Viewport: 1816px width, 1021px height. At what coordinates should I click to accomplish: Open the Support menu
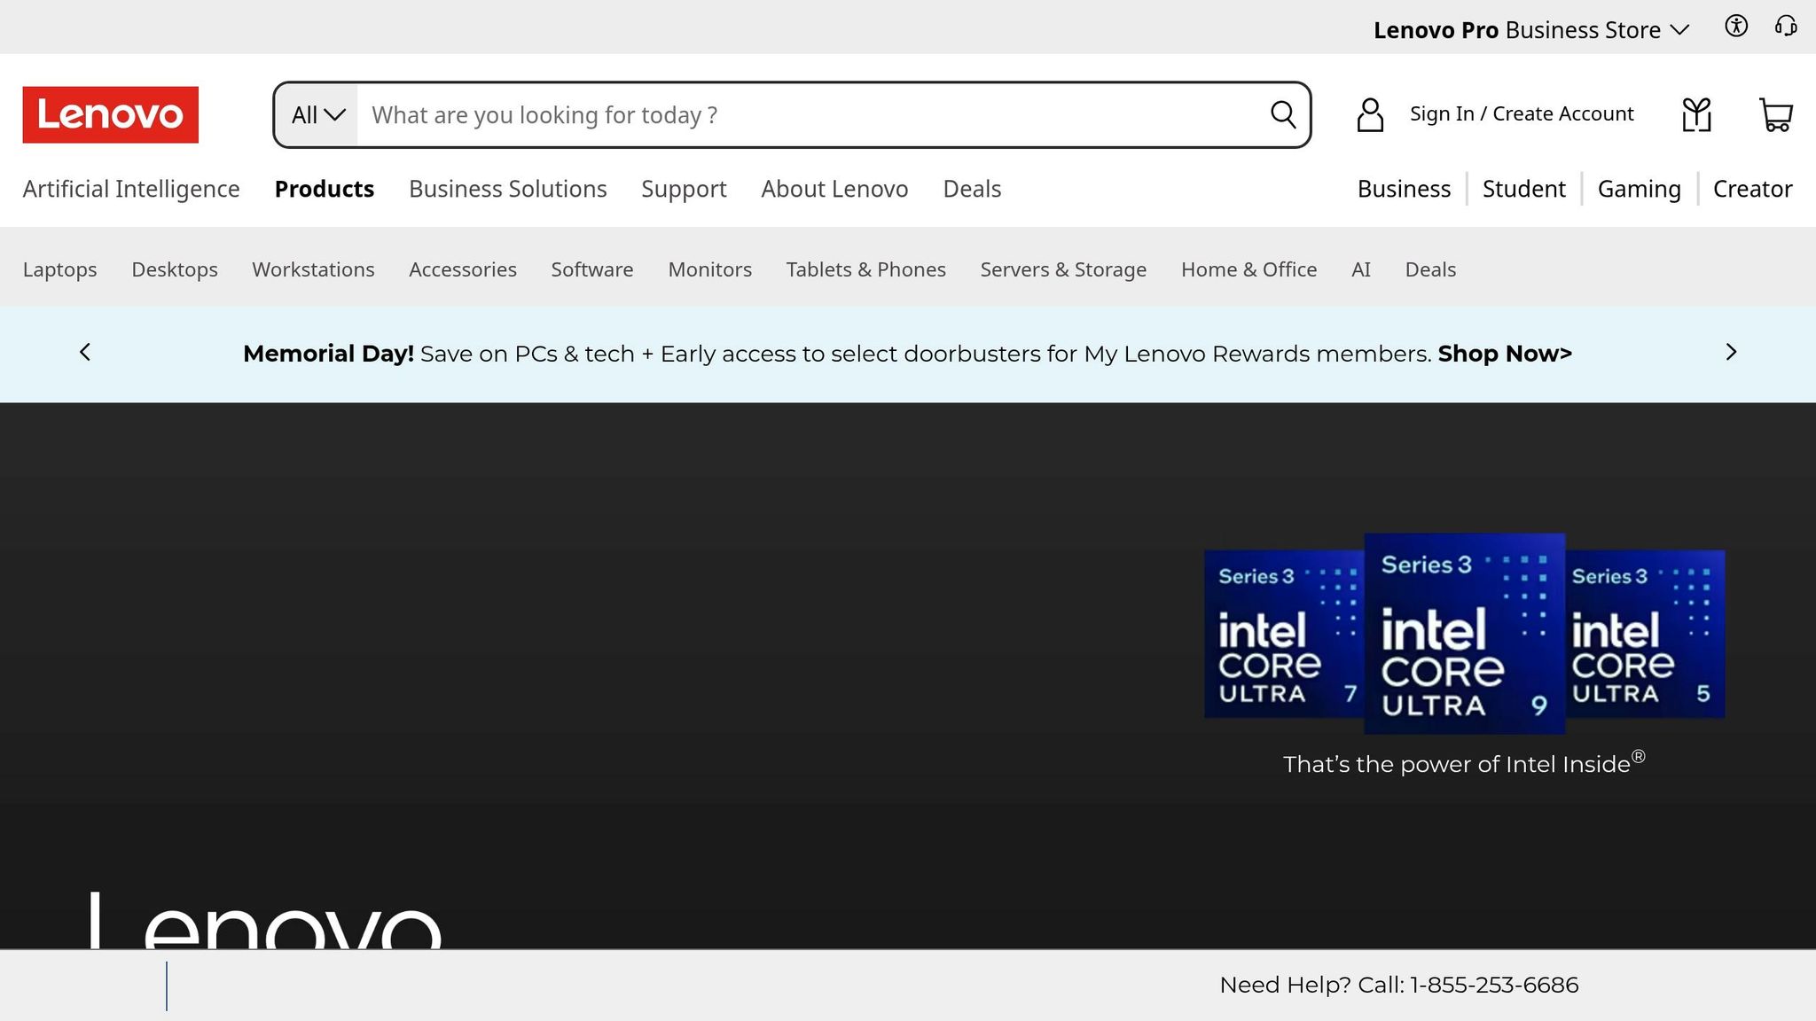click(x=684, y=189)
